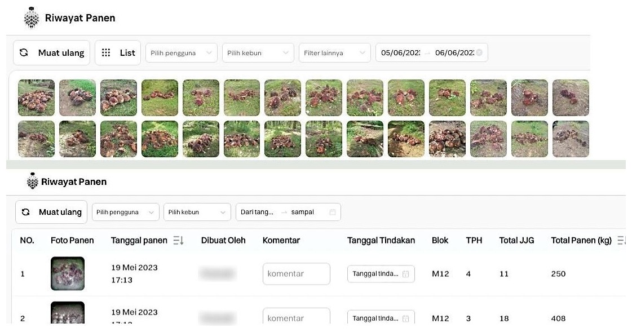Click the Blok column header
Image resolution: width=632 pixels, height=332 pixels.
(440, 241)
